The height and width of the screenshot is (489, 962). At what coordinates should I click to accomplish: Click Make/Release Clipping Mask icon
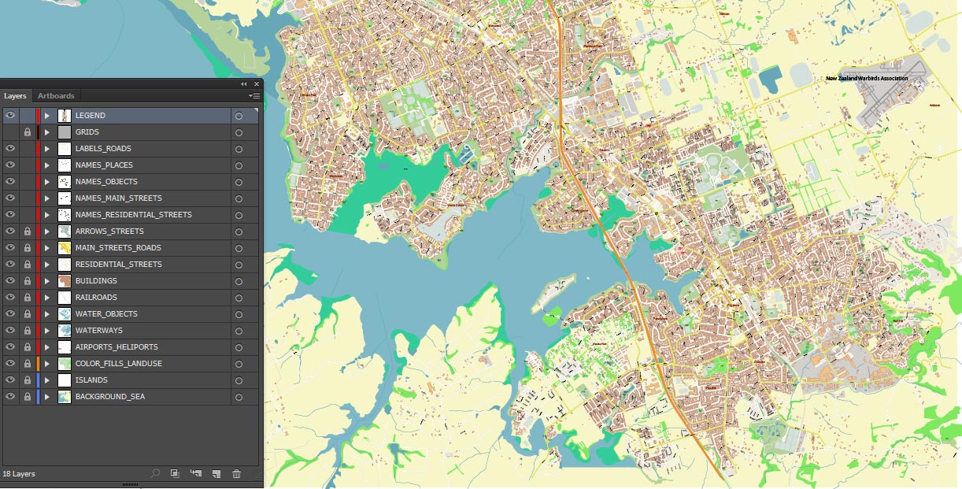pos(175,473)
